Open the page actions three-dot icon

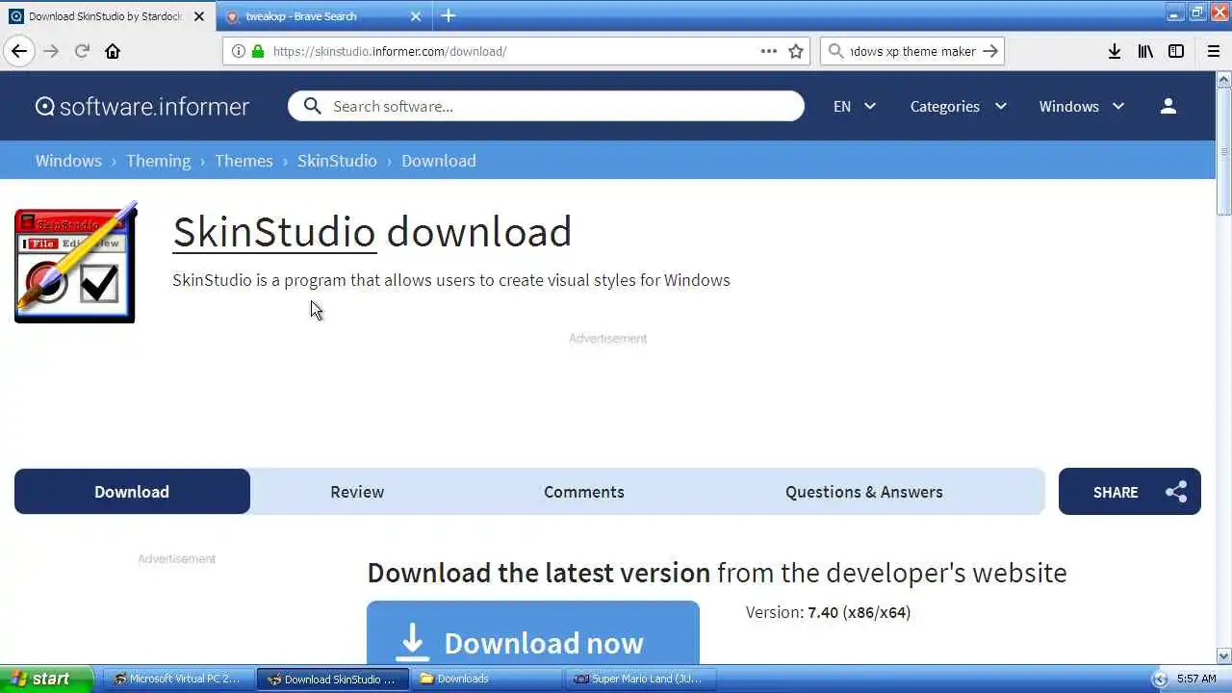[768, 51]
